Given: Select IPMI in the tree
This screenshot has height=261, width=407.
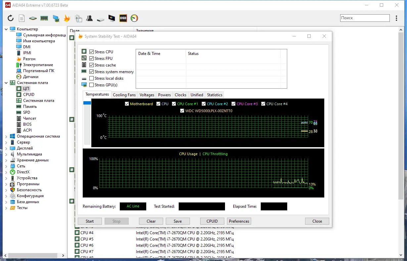Looking at the screenshot, I should 27,53.
